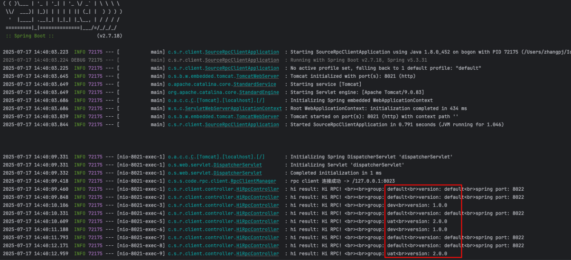Image resolution: width=571 pixels, height=260 pixels.
Task: Open TomcatWebServer link on Tomcat initialized line
Action: click(258, 76)
